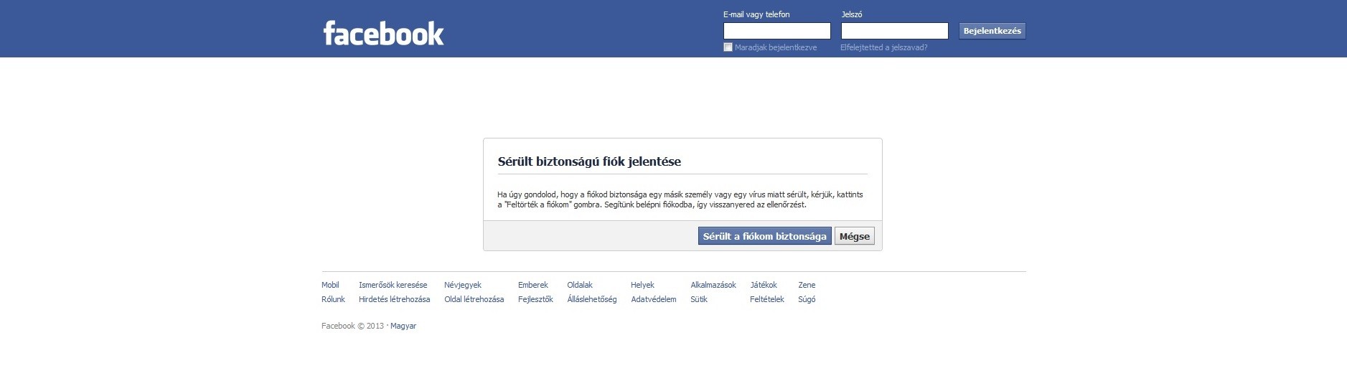Click the E-mail vagy telefon input field
Viewport: 1347px width, 381px height.
776,31
